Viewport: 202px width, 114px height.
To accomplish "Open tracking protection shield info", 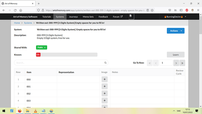I will tap(38, 10).
